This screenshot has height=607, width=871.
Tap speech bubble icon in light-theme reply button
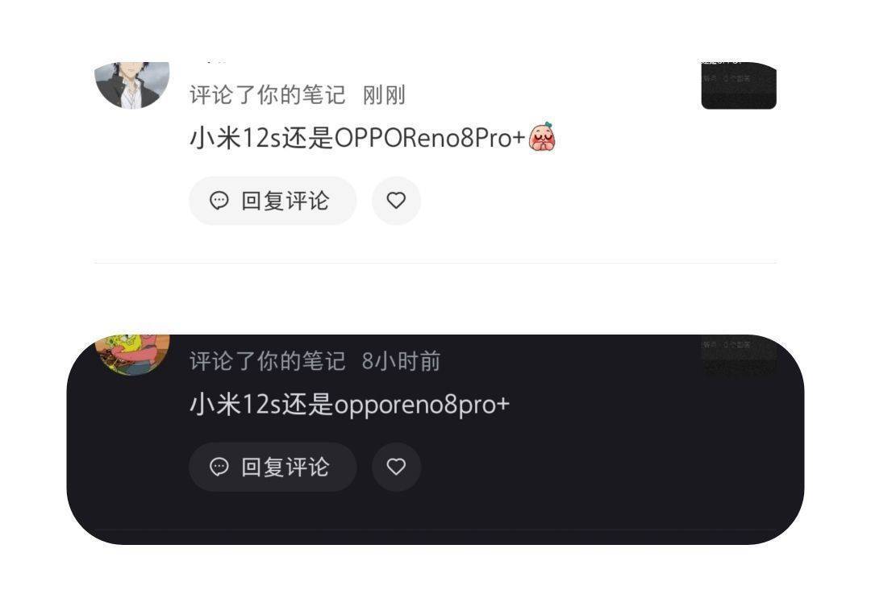(219, 201)
